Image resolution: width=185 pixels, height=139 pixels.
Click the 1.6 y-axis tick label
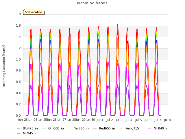(x=18, y=25)
